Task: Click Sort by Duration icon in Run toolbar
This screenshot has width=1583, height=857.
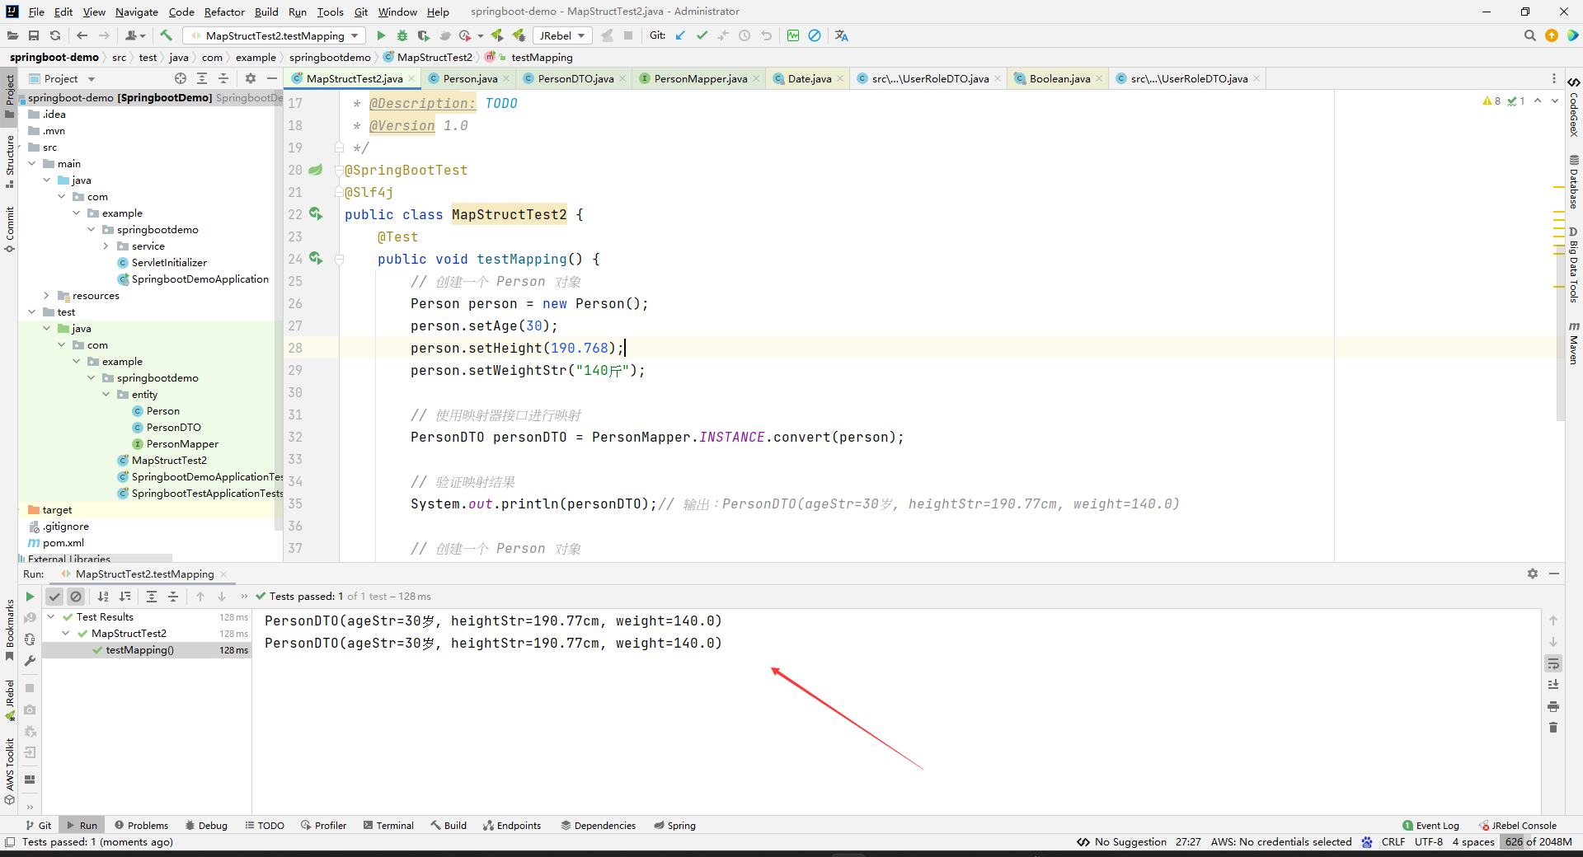Action: 124,596
